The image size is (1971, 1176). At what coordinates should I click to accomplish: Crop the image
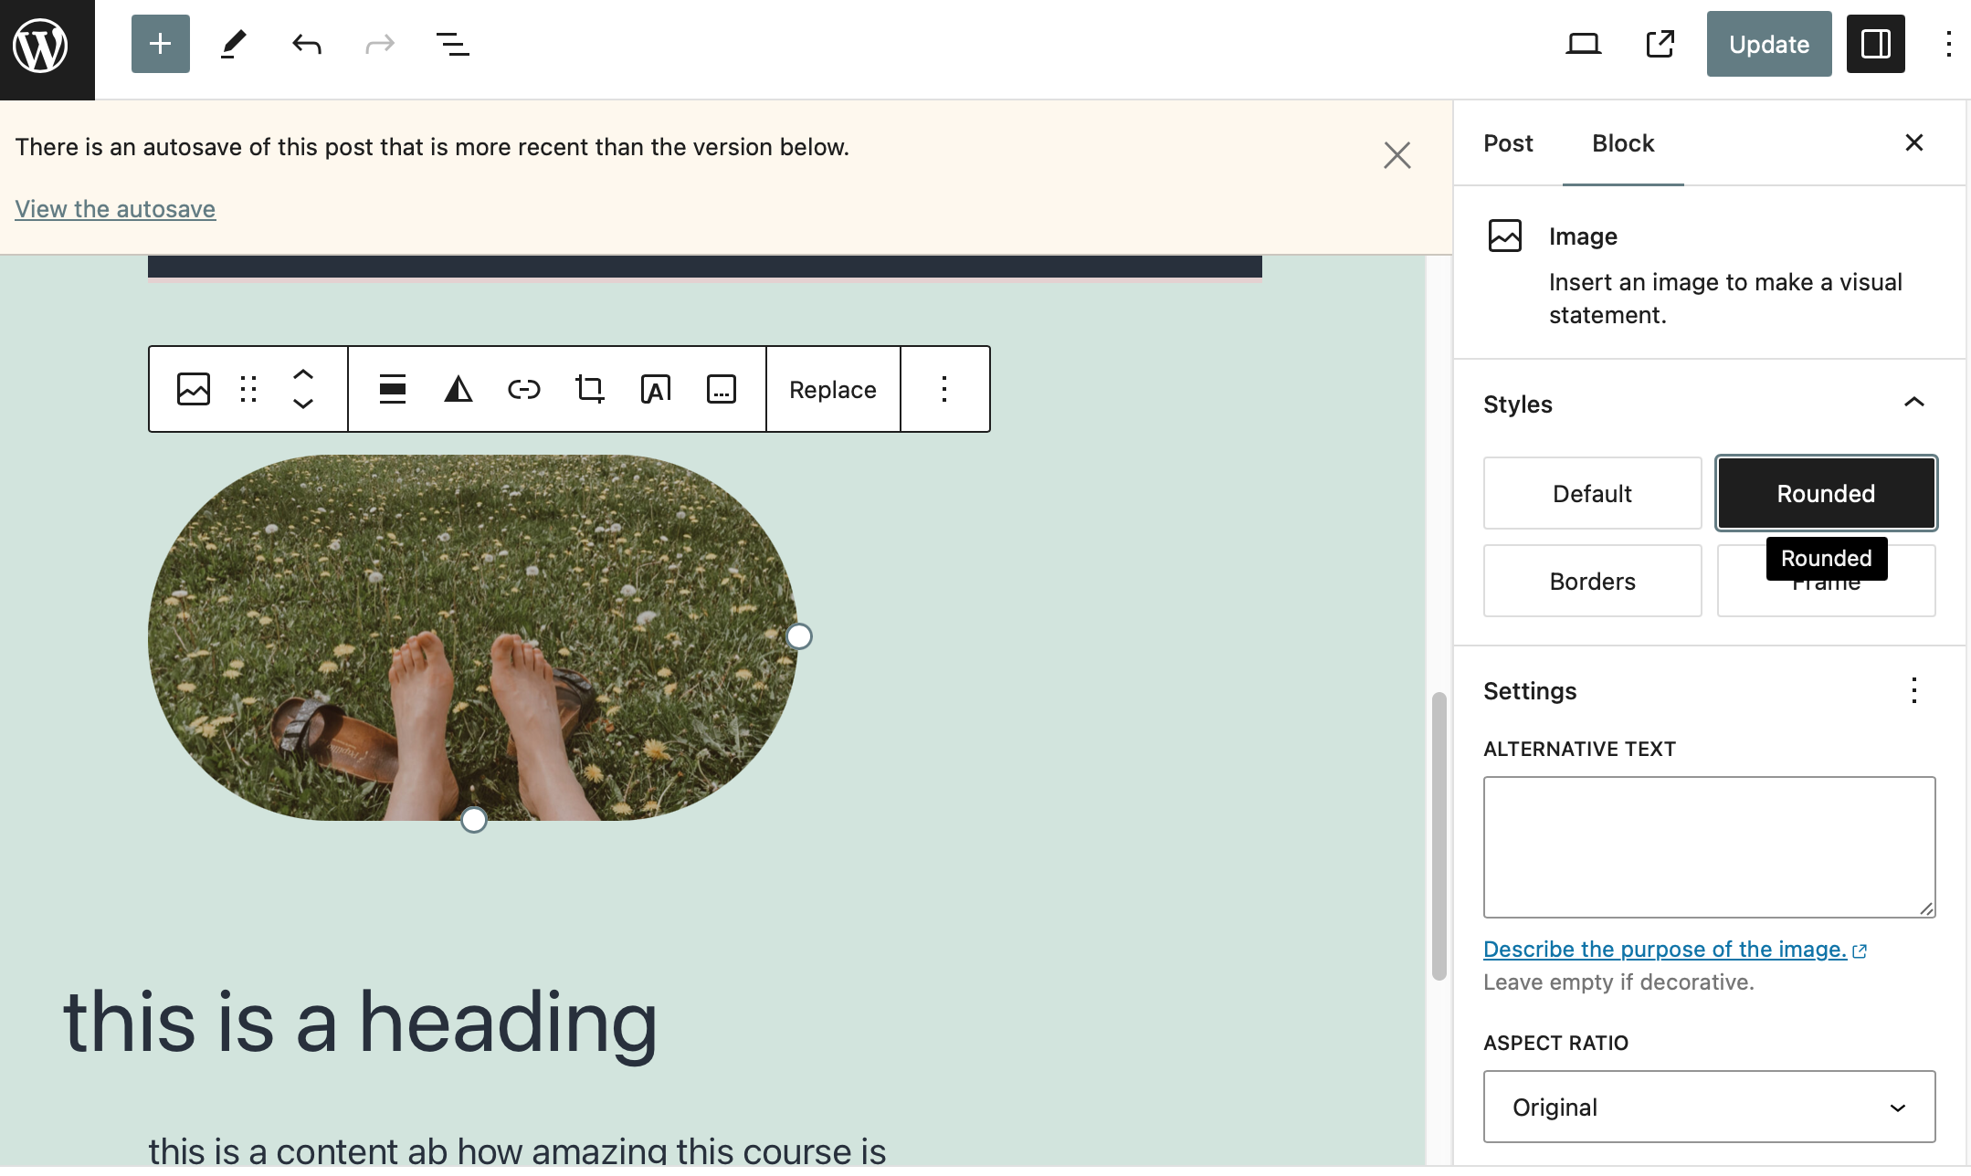[589, 390]
